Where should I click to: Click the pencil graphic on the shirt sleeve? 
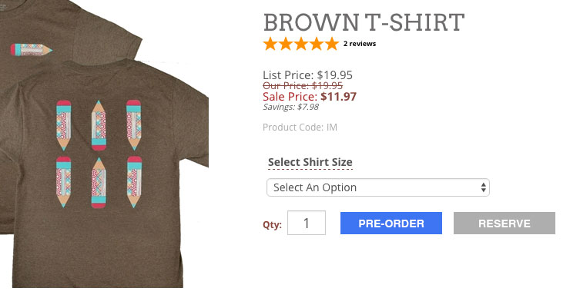pos(31,50)
